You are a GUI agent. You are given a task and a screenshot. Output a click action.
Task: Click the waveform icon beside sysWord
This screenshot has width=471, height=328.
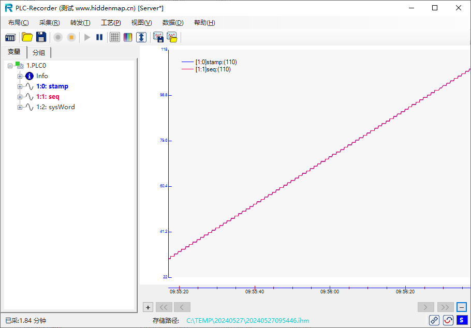(x=30, y=107)
